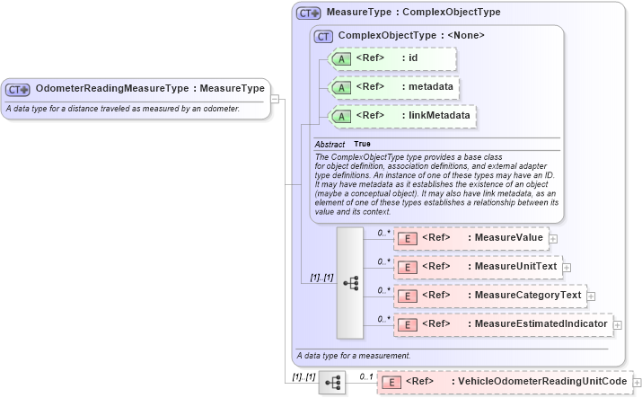
Task: Select the sequence compositor before VehicleOdometerReadingUnitCode
Action: tap(332, 383)
